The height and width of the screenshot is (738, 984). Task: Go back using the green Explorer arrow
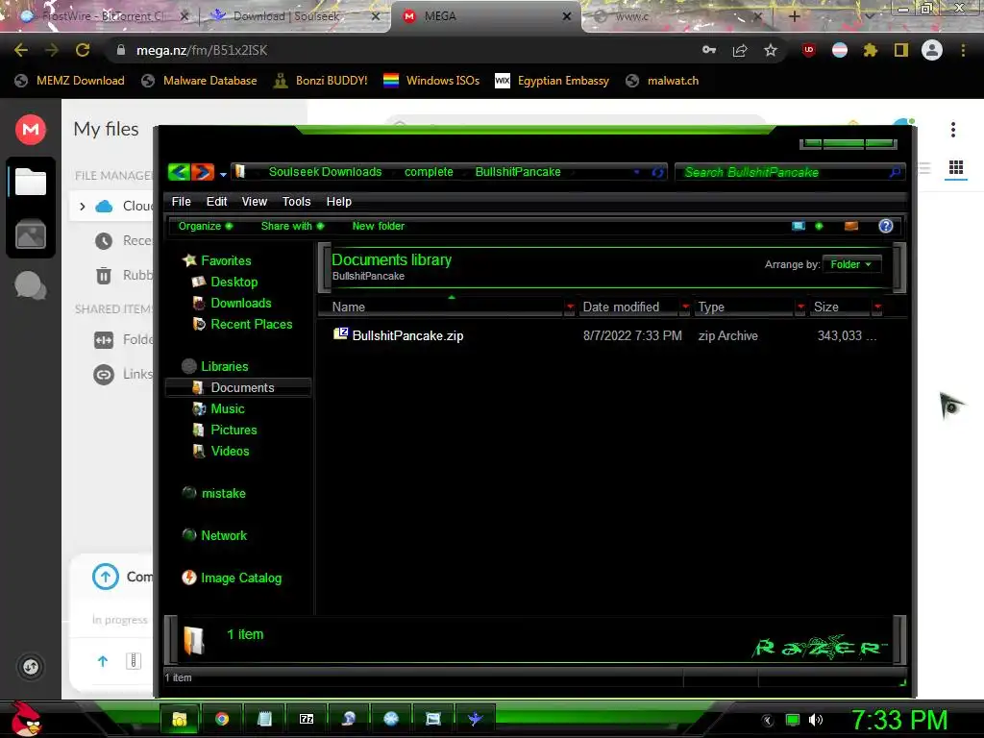click(179, 171)
